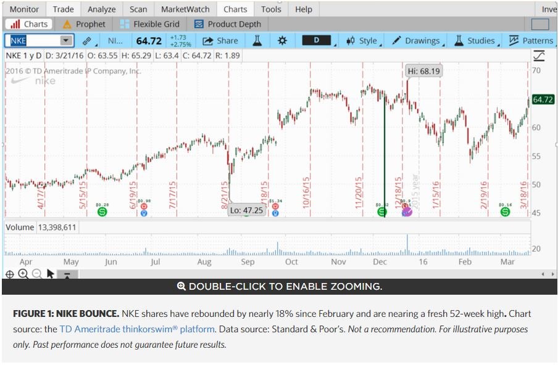
Task: Click the H: 65.29 high value
Action: coord(136,55)
